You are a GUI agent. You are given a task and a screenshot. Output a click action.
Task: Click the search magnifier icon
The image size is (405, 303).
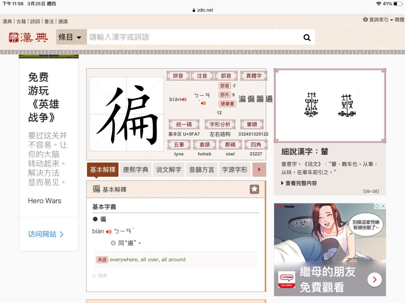(307, 37)
